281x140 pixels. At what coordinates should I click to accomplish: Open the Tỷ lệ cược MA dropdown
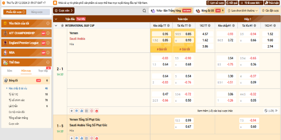point(253,3)
